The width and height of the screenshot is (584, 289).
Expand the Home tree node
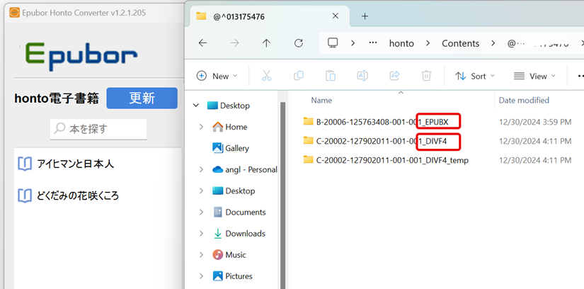(x=202, y=127)
